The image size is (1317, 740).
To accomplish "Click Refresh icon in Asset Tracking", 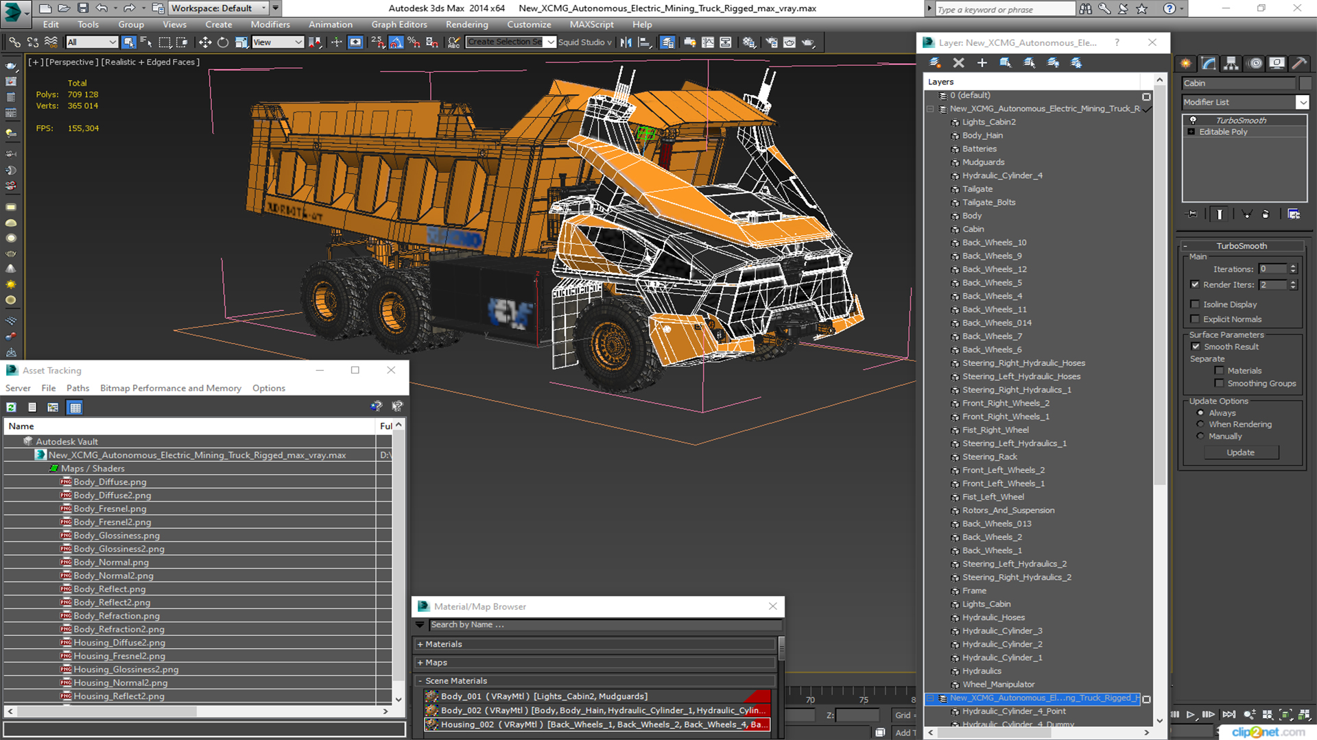I will tap(11, 407).
